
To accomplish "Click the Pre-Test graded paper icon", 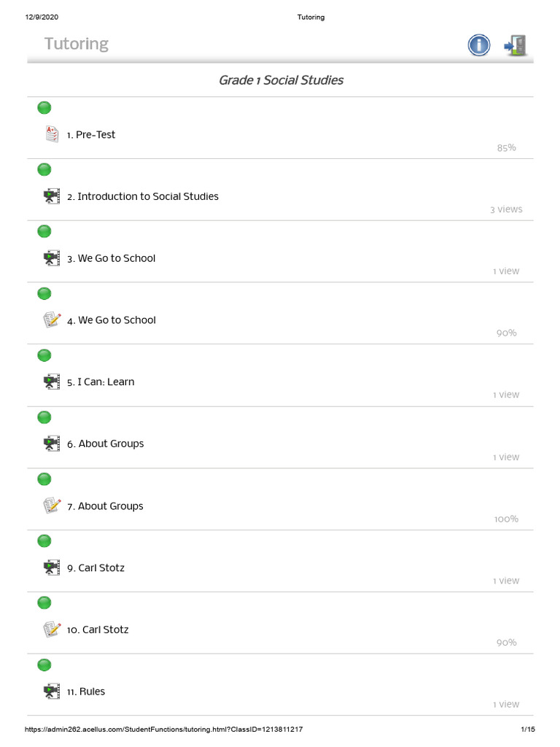I will click(x=51, y=133).
